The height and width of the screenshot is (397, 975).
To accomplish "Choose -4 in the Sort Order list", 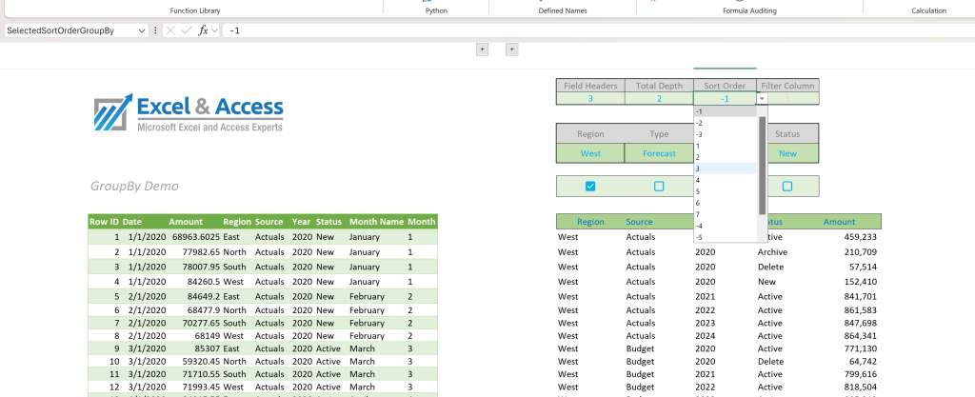I will point(726,226).
